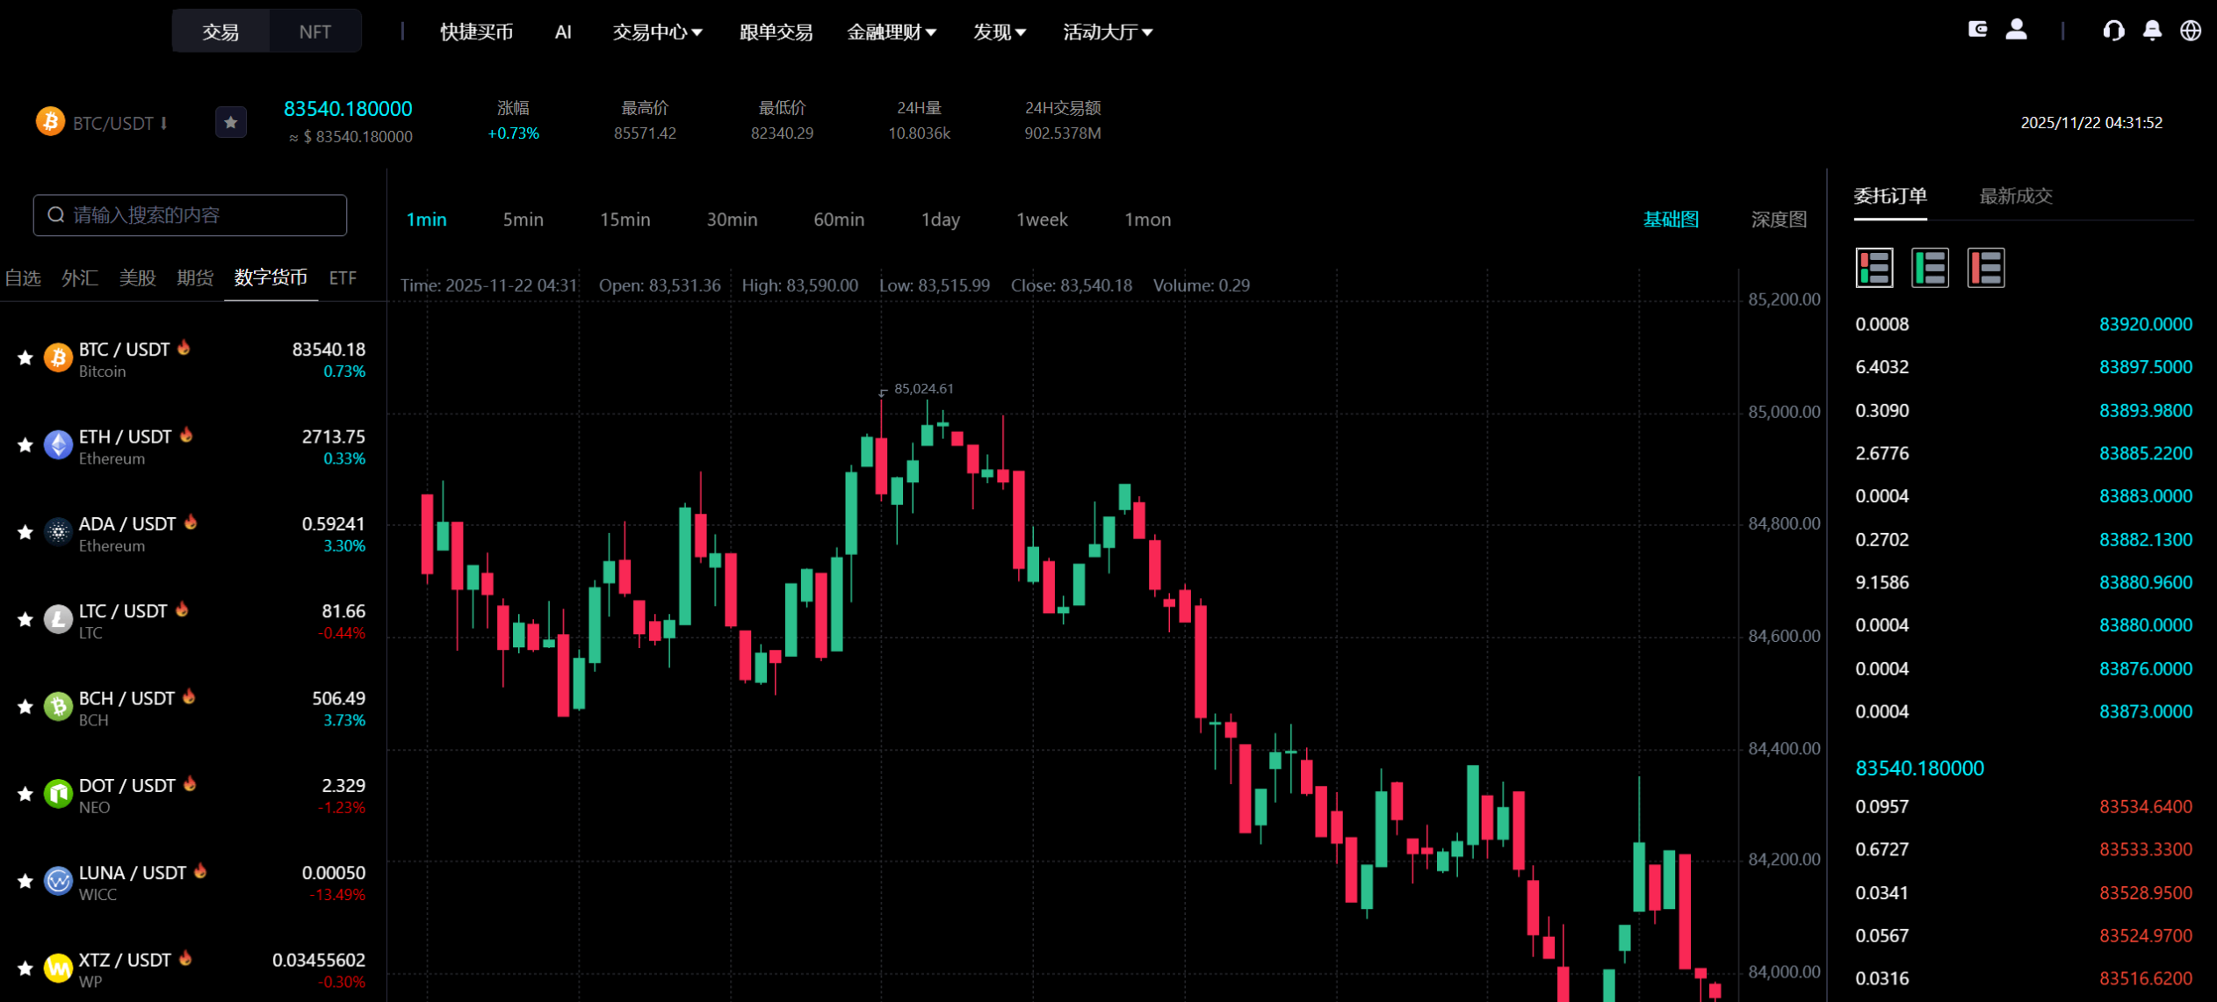Viewport: 2217px width, 1002px height.
Task: Click inside the search input field
Action: coord(189,214)
